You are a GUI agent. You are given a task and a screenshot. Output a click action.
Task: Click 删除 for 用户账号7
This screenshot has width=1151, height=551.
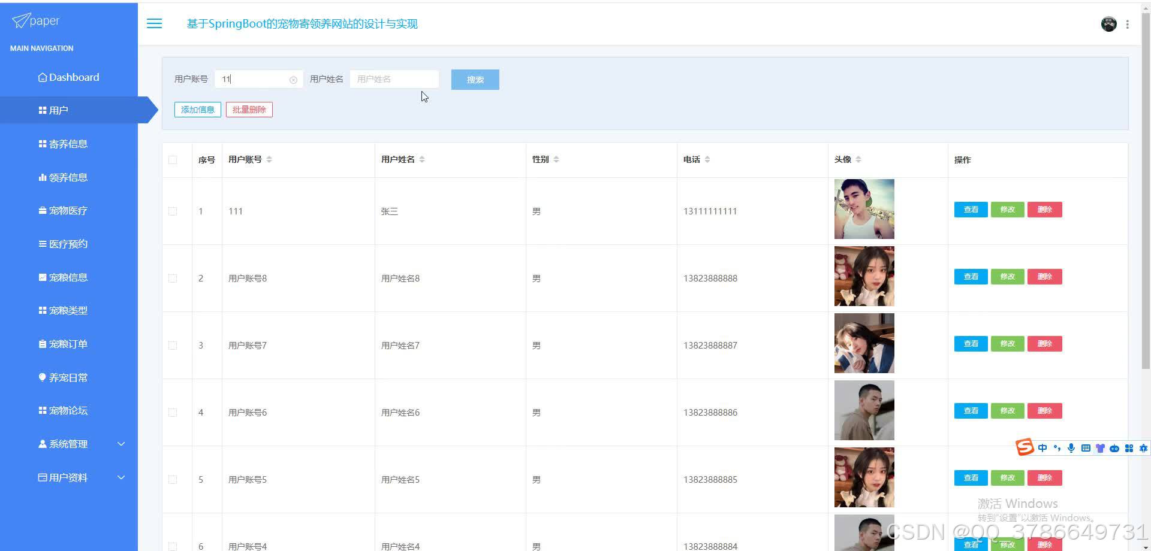pos(1044,344)
